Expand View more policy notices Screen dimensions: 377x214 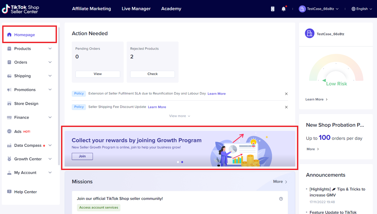(180, 116)
